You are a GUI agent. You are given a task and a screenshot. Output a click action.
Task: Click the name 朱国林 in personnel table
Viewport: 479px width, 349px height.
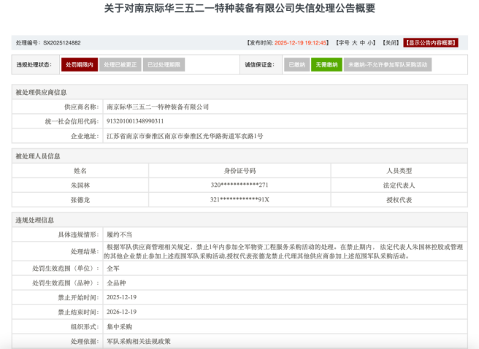[x=80, y=185]
